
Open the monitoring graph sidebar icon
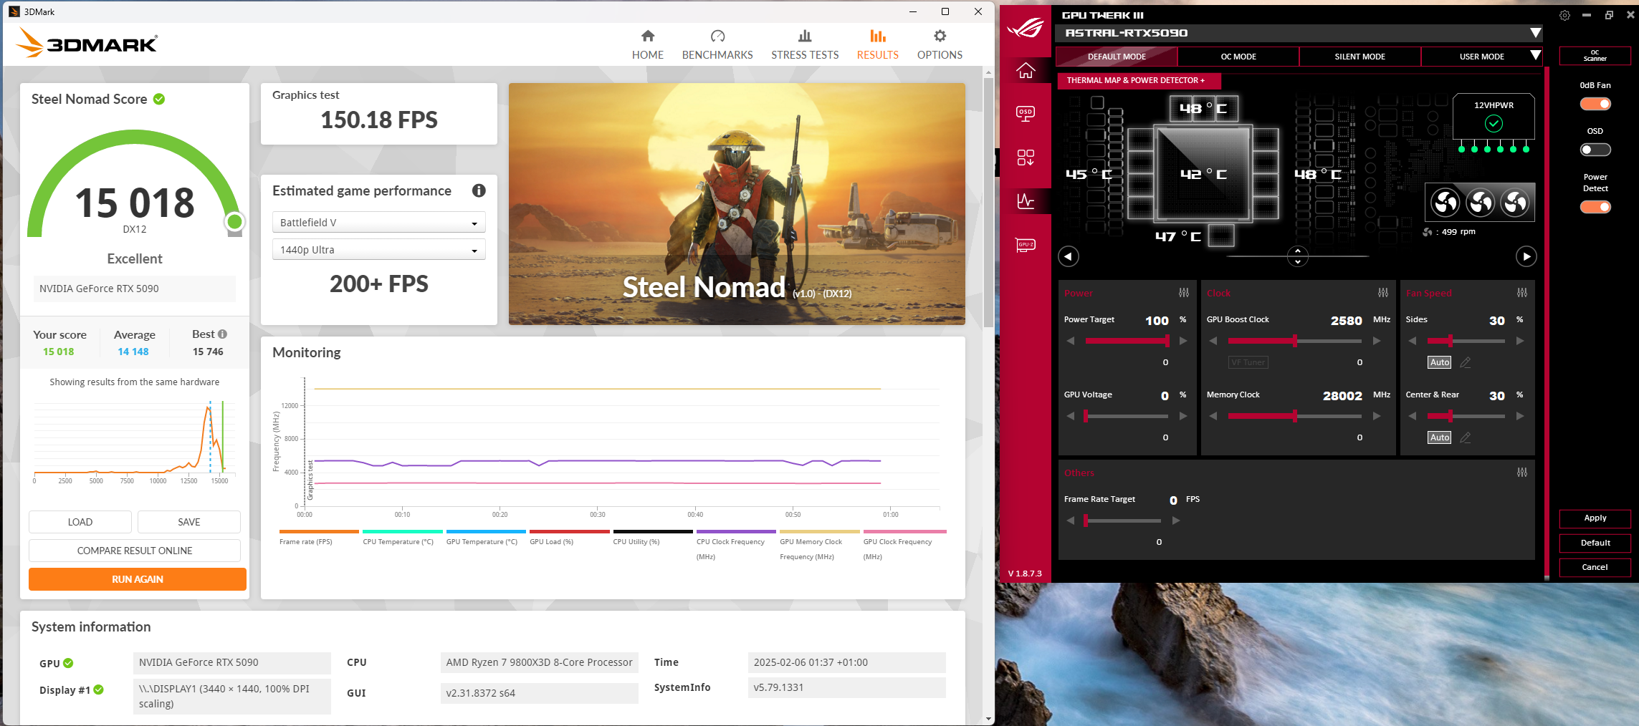pos(1026,201)
